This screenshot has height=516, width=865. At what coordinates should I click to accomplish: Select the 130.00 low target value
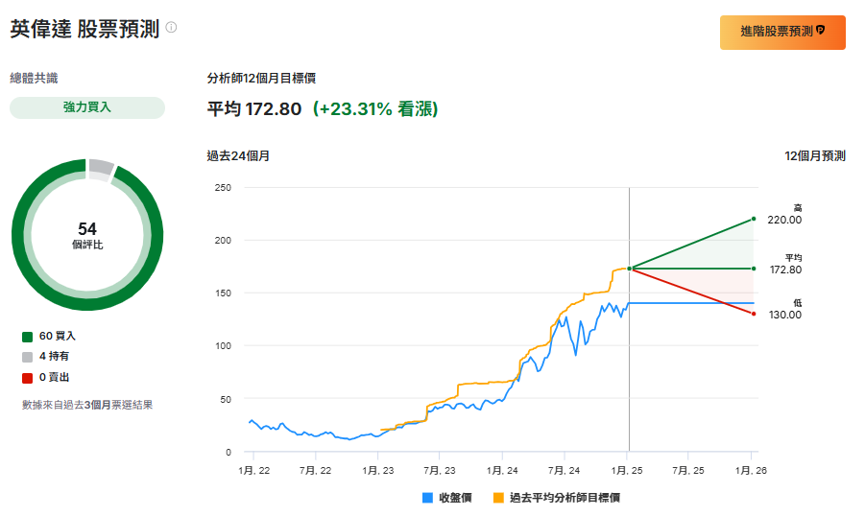pos(784,315)
